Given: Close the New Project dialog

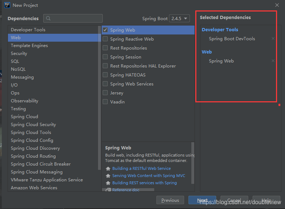Looking at the screenshot, I should (x=277, y=5).
